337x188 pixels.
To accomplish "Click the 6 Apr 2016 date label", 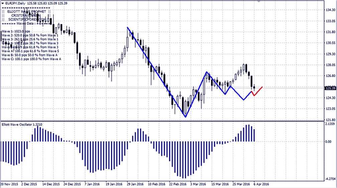I will pyautogui.click(x=261, y=184).
